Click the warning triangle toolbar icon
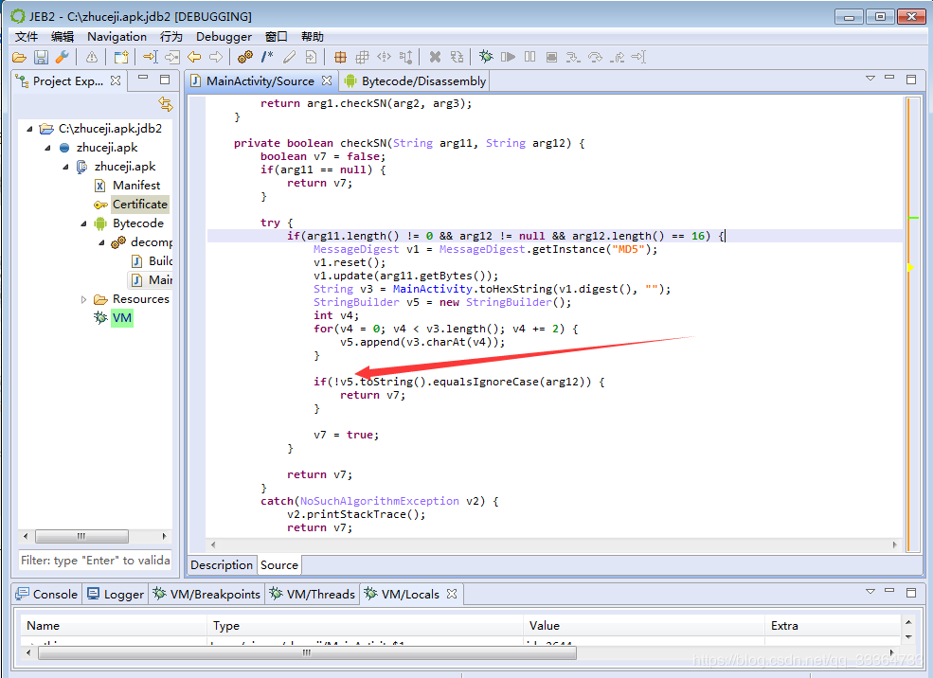 (x=92, y=57)
